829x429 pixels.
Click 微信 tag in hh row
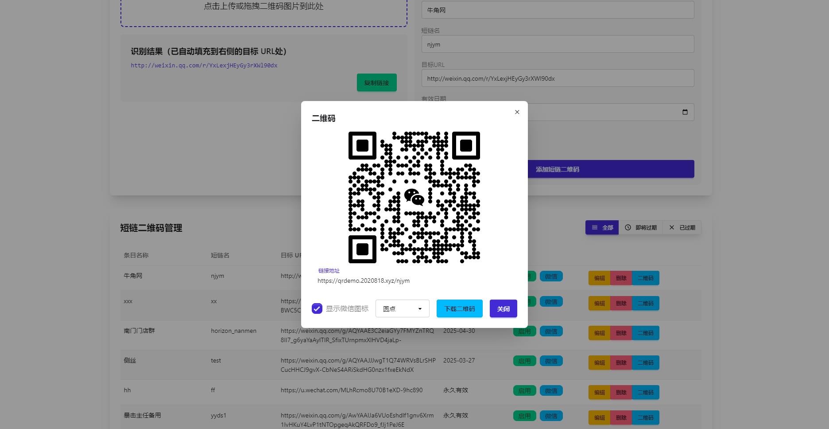(551, 390)
